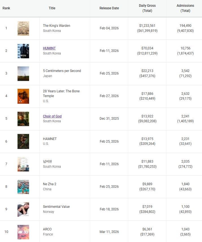Screen dimensions: 202x242
Task: Click the Admissions column header
Action: tap(185, 8)
